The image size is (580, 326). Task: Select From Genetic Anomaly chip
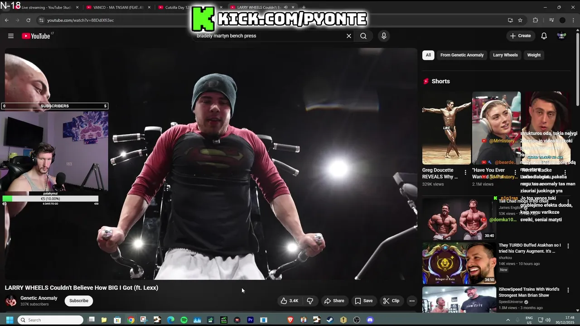pyautogui.click(x=462, y=55)
